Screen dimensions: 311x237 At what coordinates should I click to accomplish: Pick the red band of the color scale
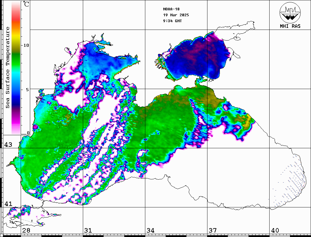pos(16,19)
